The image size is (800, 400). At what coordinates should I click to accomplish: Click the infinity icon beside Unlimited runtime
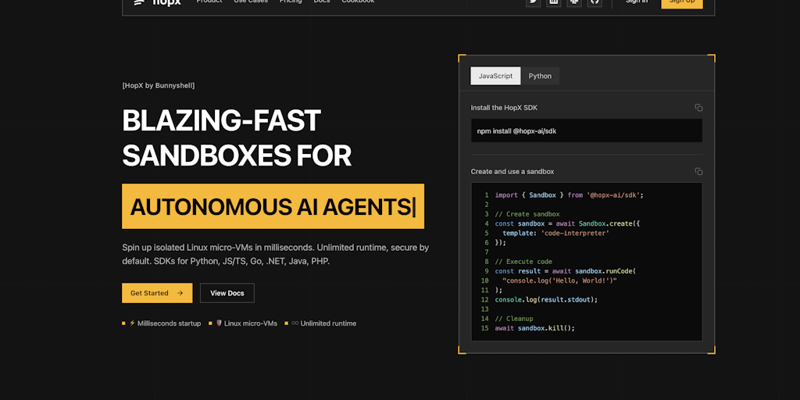point(295,323)
